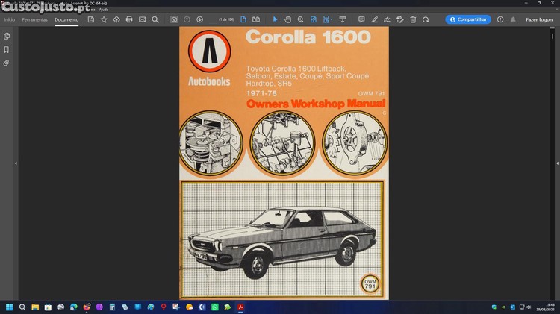Click the Compartilhar share button
This screenshot has width=560, height=314.
tap(468, 19)
